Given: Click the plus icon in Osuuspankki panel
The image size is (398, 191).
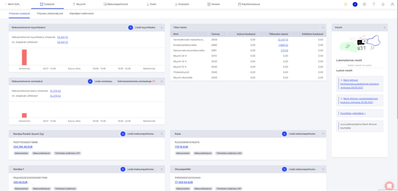Looking at the screenshot, I should pos(284,169).
